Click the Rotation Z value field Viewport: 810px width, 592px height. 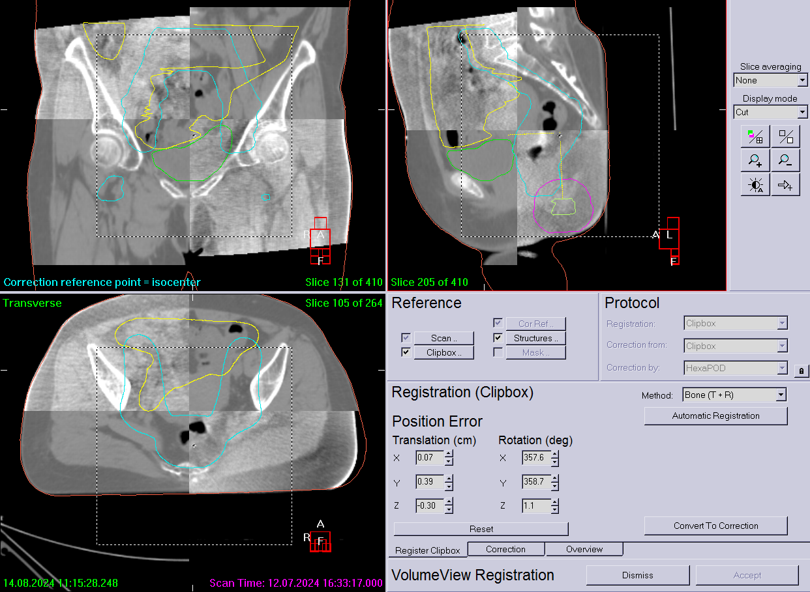tap(535, 505)
